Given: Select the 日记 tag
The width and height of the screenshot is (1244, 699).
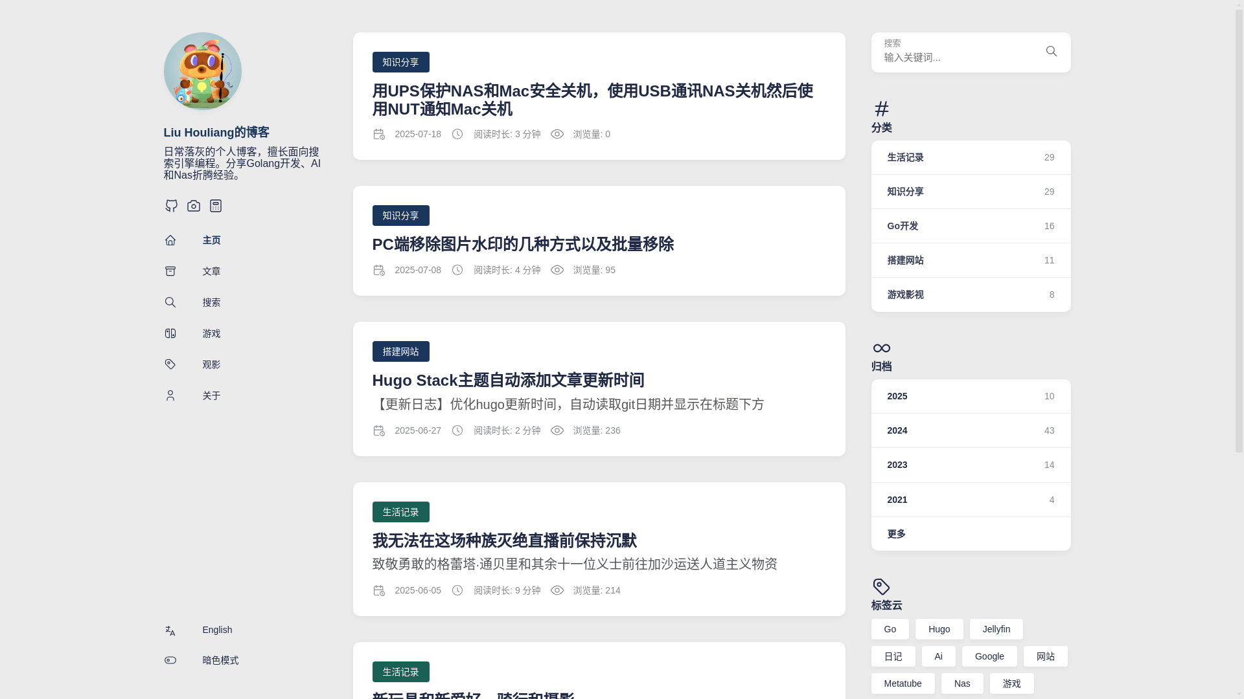Looking at the screenshot, I should [x=893, y=656].
